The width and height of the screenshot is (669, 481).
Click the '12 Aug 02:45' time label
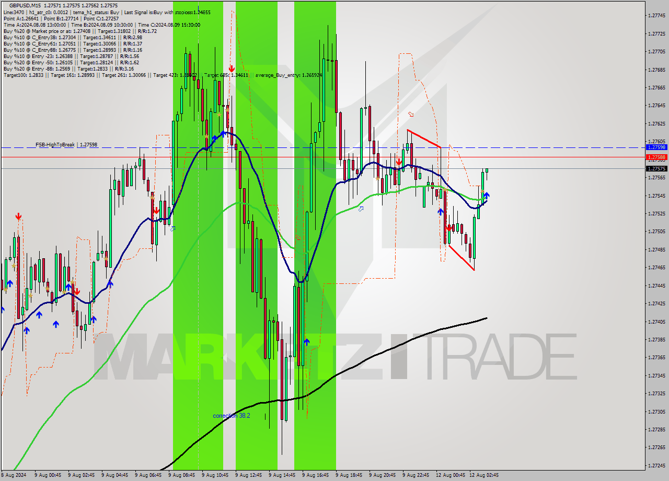(x=483, y=475)
